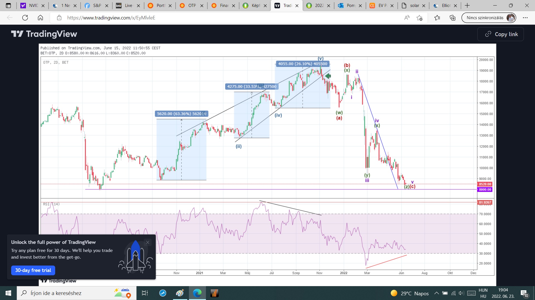Open the Windows Start menu
Viewport: 535px width, 300px height.
8,293
